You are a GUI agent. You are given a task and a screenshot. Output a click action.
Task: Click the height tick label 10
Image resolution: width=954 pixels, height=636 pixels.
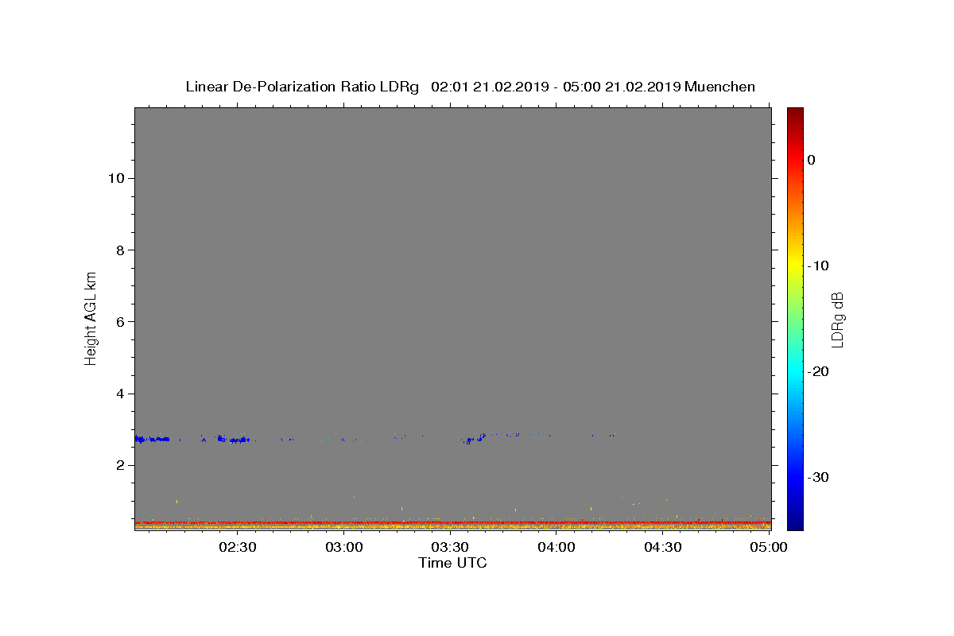coord(115,178)
